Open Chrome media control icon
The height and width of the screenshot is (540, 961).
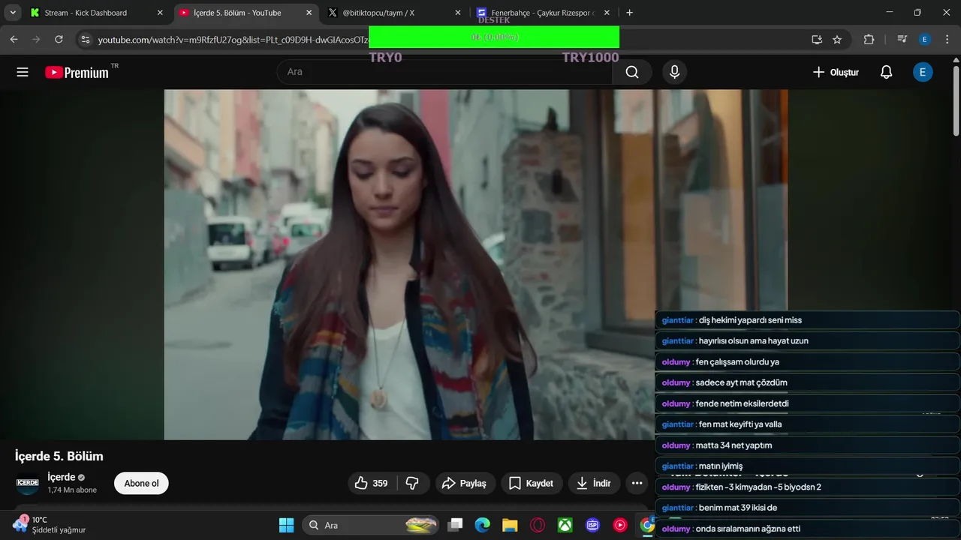tap(902, 39)
